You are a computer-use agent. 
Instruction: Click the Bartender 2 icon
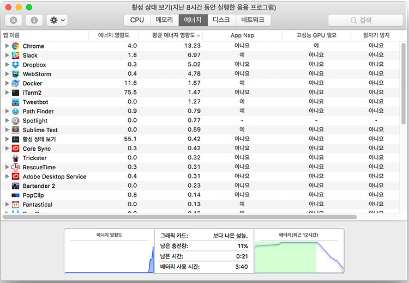15,186
